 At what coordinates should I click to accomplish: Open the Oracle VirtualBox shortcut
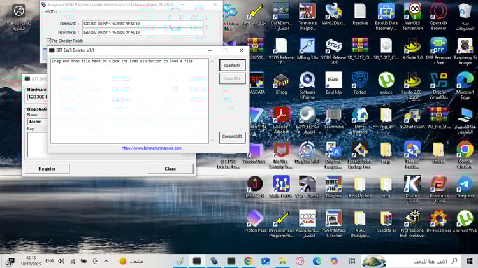[438, 85]
